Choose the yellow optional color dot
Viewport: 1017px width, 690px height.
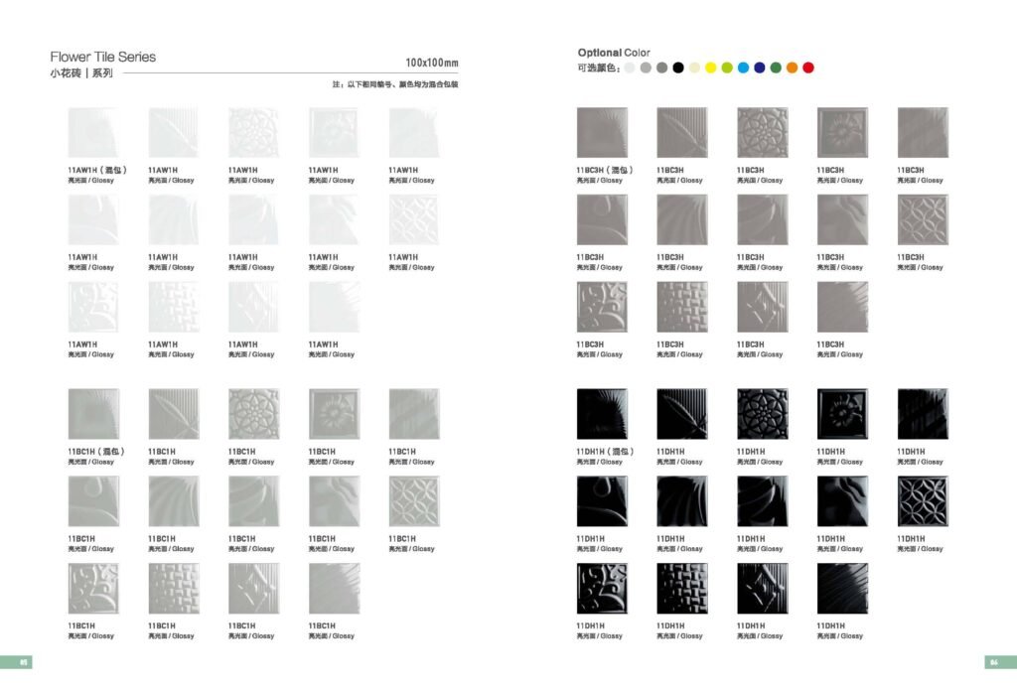click(x=711, y=68)
